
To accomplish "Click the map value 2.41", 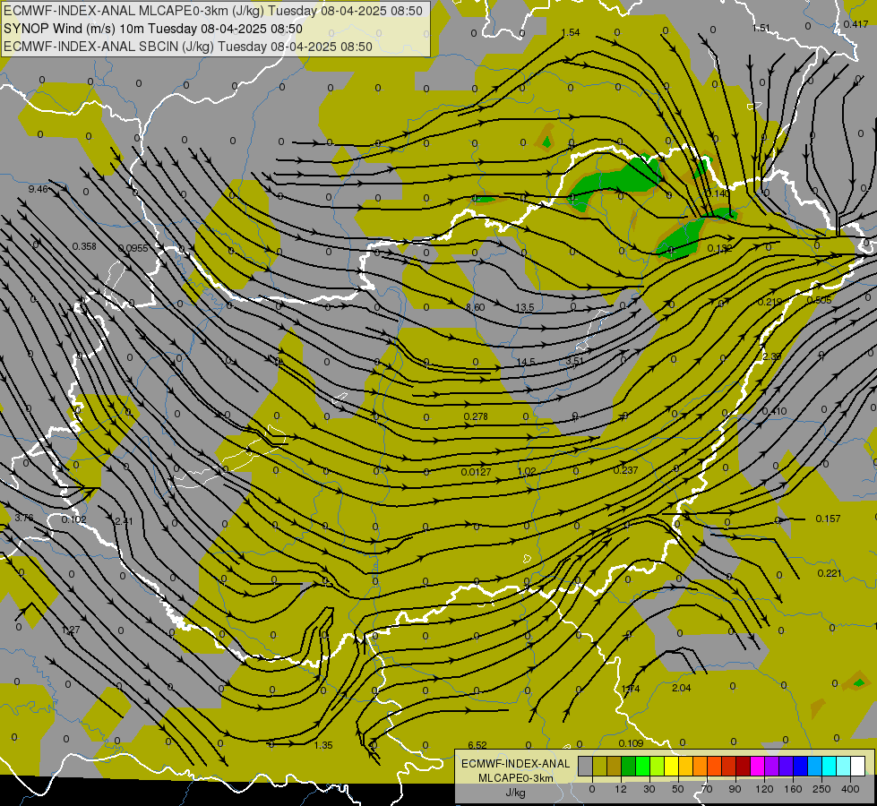I will [124, 521].
